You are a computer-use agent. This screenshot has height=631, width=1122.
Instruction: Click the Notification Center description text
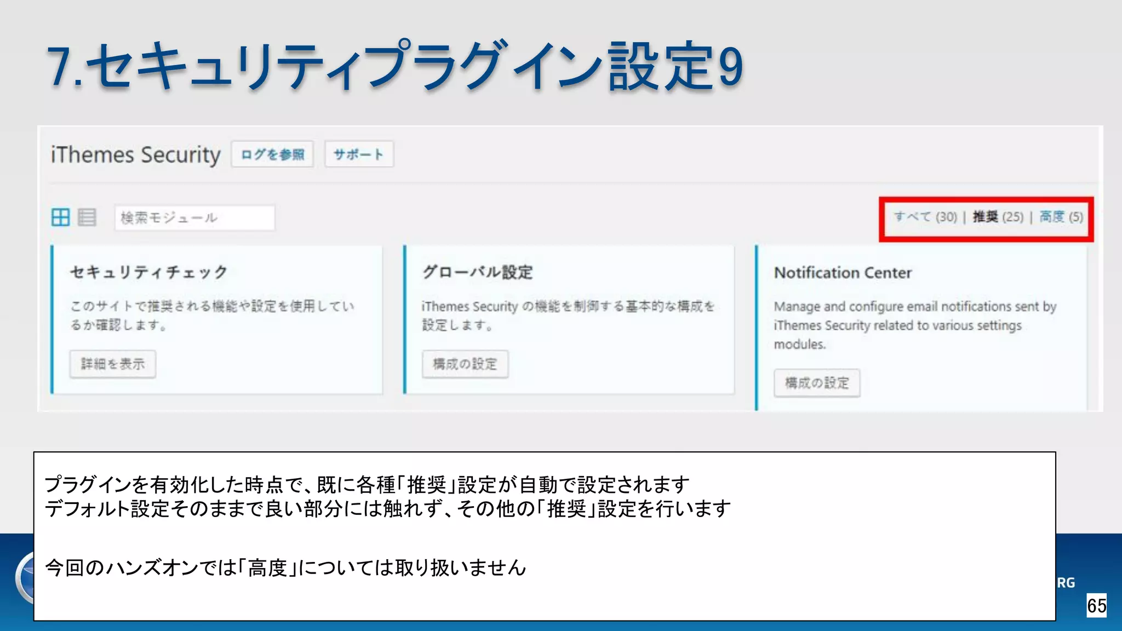tap(915, 325)
